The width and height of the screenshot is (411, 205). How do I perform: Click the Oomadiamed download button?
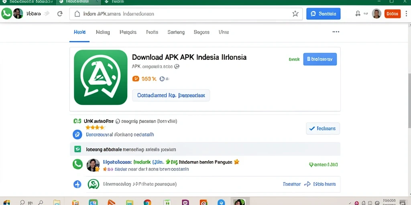pyautogui.click(x=171, y=95)
